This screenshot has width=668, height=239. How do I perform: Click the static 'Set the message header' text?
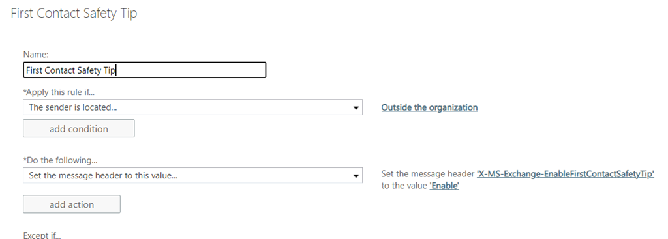428,173
